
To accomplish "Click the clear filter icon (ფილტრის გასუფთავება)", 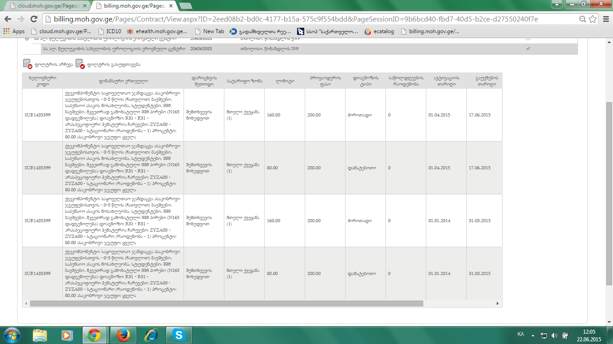I will click(80, 64).
